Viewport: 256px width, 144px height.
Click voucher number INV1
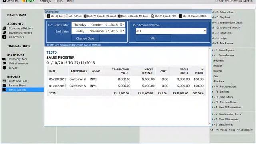(93, 86)
